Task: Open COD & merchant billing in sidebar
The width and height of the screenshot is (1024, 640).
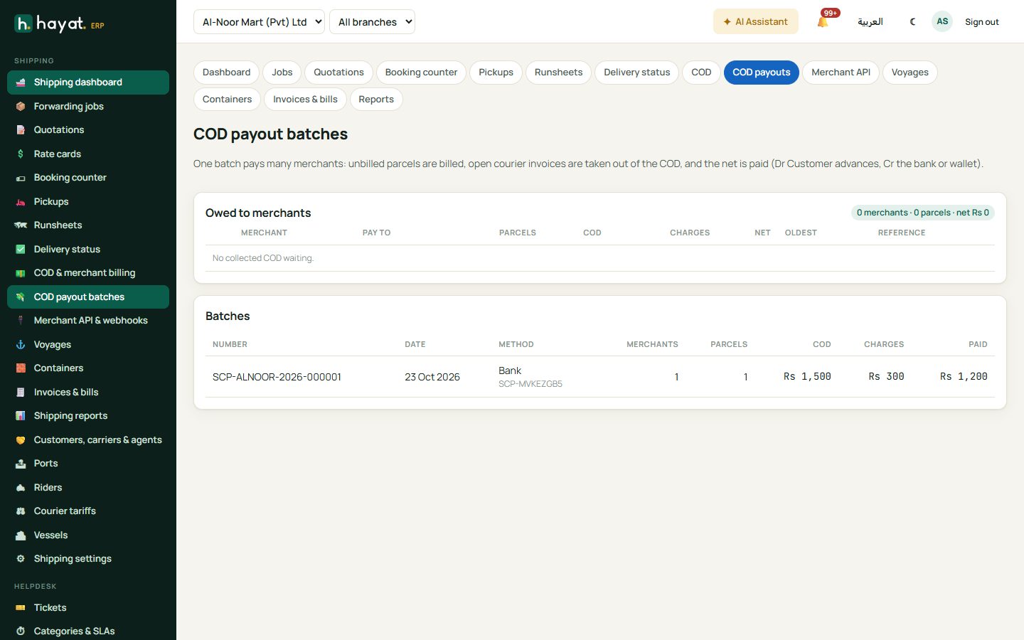Action: coord(88,272)
